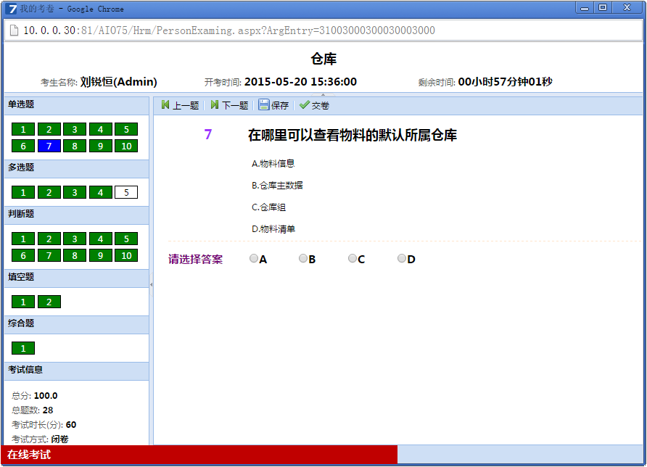Open multiple-choice (多选题) question 1
Image resolution: width=647 pixels, height=467 pixels.
click(23, 192)
